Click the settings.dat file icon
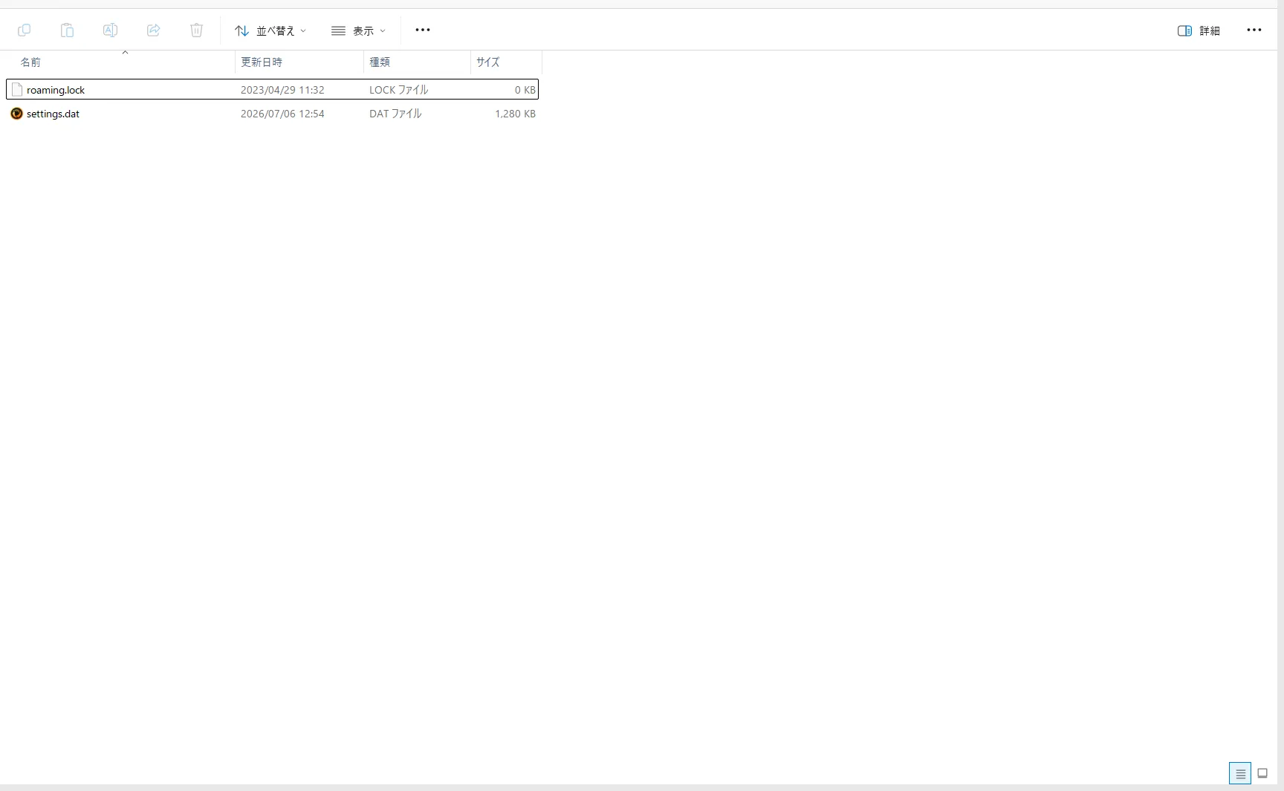The image size is (1284, 791). (16, 114)
